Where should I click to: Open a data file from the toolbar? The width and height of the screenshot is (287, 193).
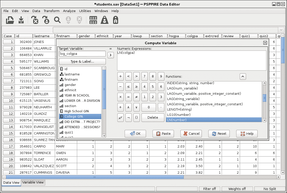(10, 20)
